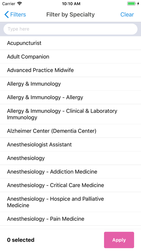The width and height of the screenshot is (141, 251).
Task: Tap the battery status icon
Action: [x=131, y=4]
